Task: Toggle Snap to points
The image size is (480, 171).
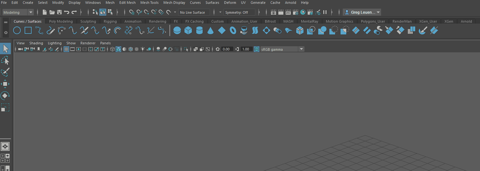Action: 146,12
